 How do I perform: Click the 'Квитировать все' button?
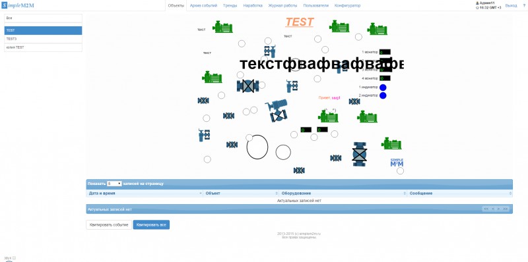click(151, 224)
